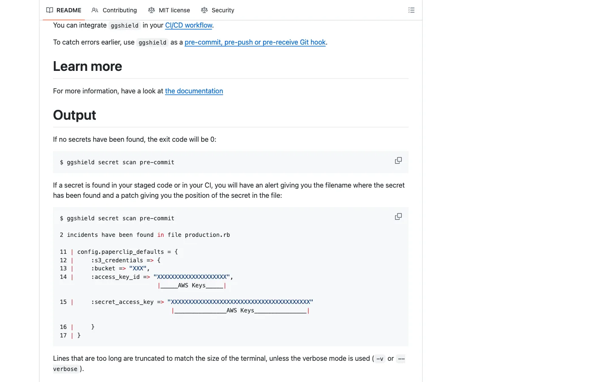
Task: Open the README table of contents dropdown
Action: tap(411, 10)
